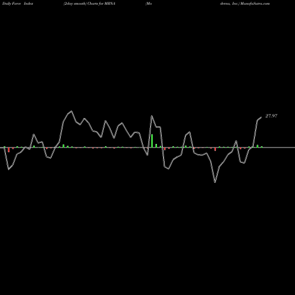Click the 27.97 value label
The image size is (295, 295).
271,116
